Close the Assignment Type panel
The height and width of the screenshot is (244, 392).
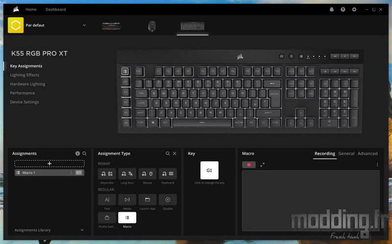[174, 153]
